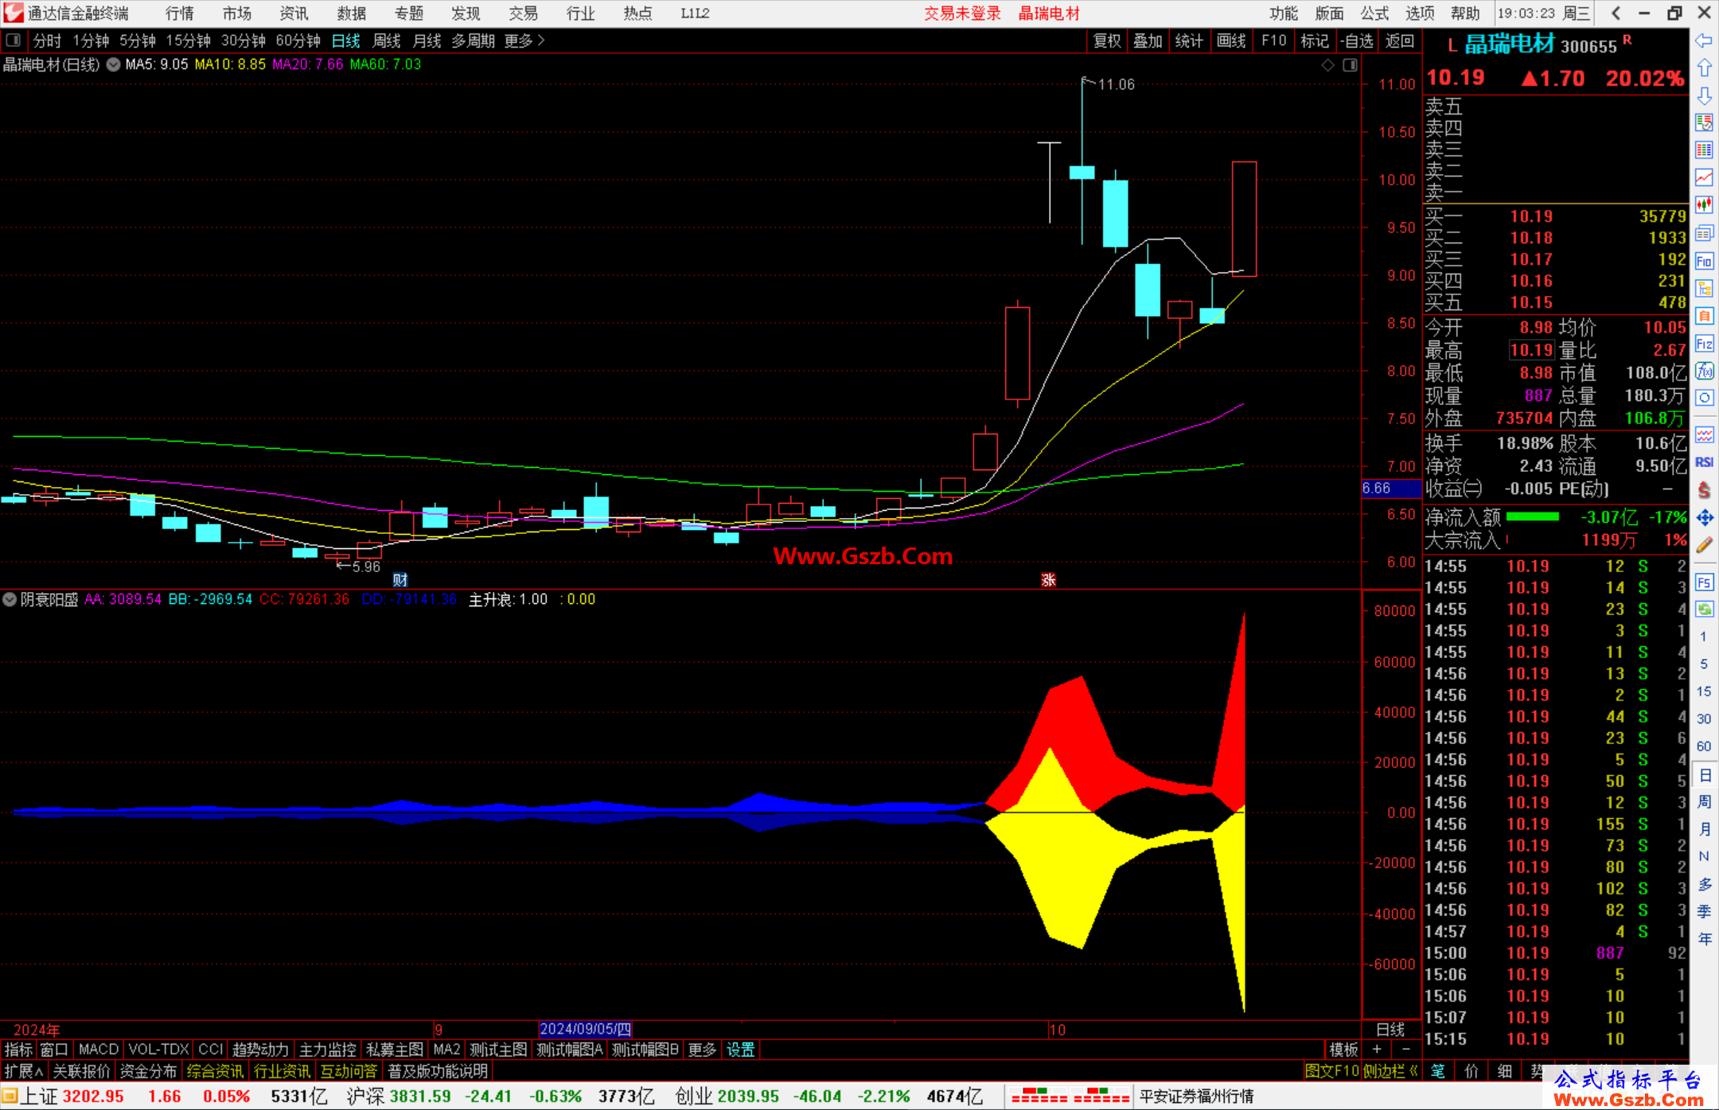Click the diamond marker icon atop chart
The height and width of the screenshot is (1110, 1719).
click(1327, 65)
